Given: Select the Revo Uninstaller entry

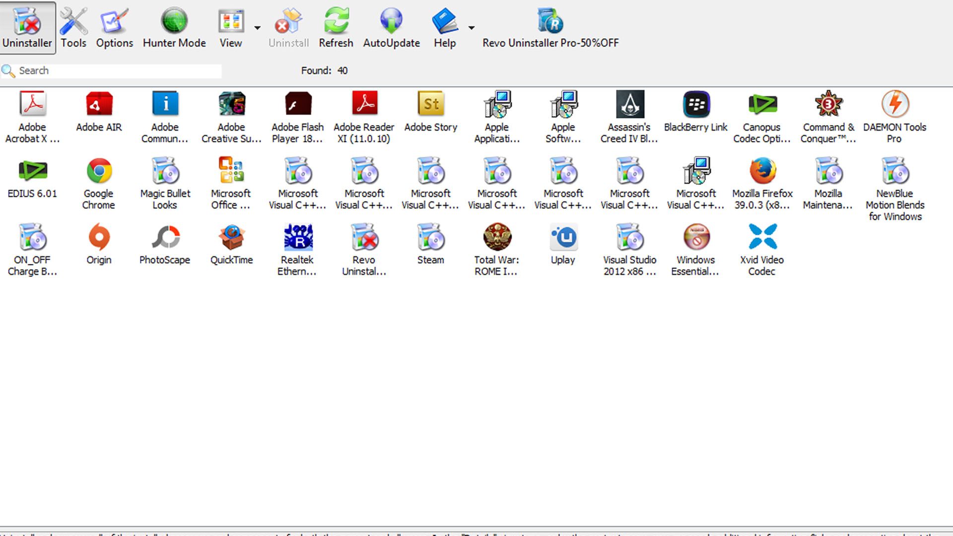Looking at the screenshot, I should (364, 250).
